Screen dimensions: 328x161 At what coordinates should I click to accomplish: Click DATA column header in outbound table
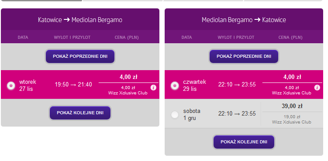23,37
